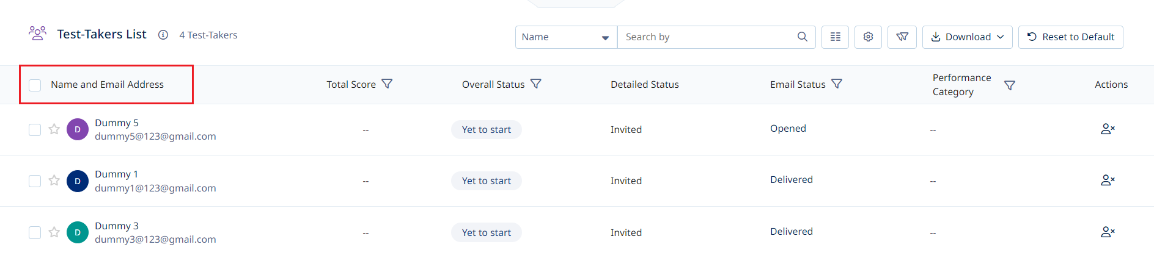Expand the Download dropdown menu
The height and width of the screenshot is (261, 1154).
pyautogui.click(x=967, y=37)
